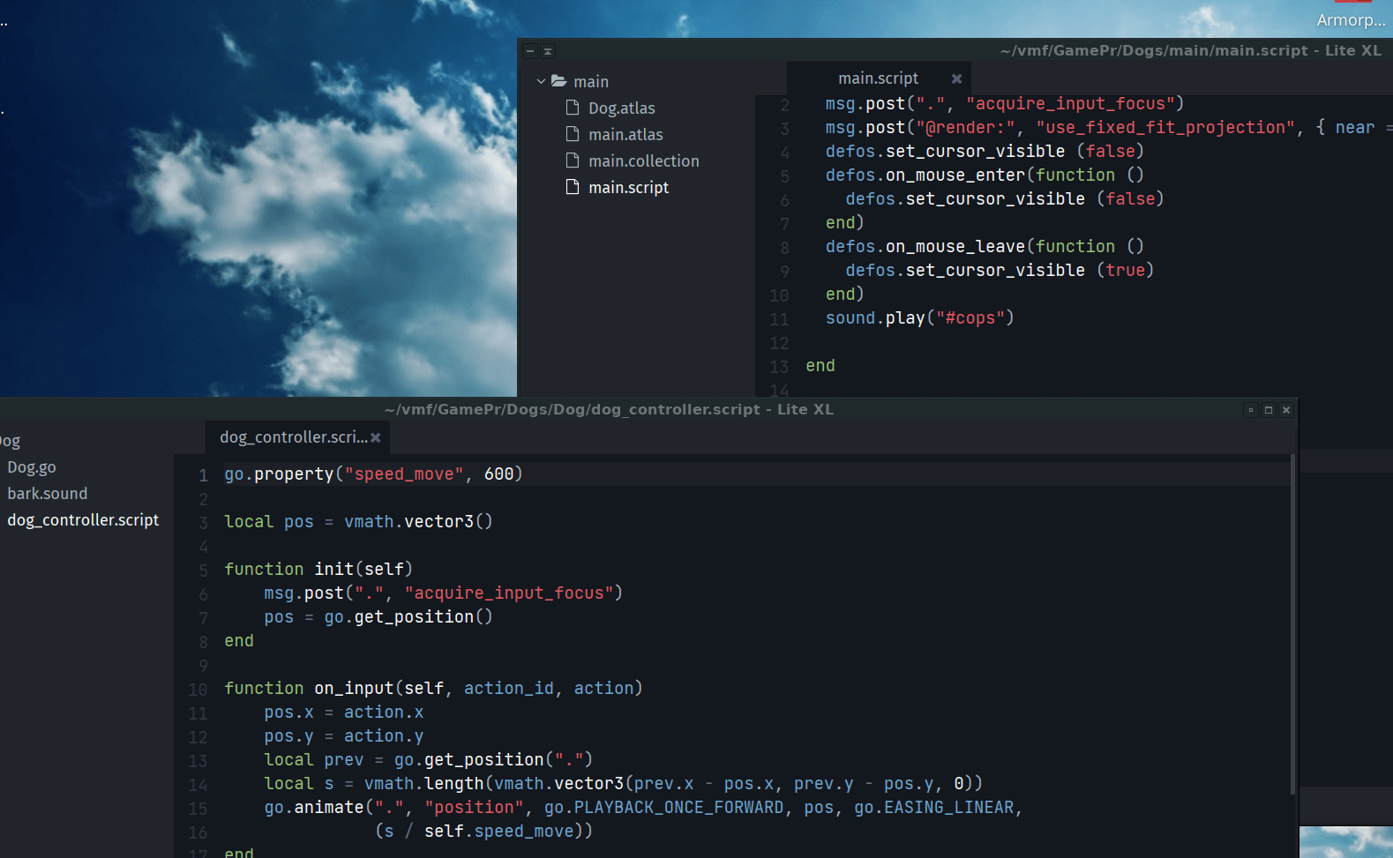Click the go.animate call line
Viewport: 1393px width, 858px height.
[643, 808]
